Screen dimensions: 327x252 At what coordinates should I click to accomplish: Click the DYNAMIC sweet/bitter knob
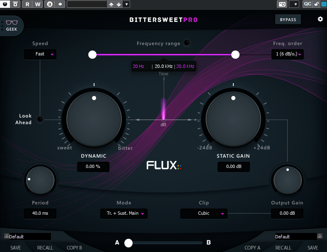94,119
